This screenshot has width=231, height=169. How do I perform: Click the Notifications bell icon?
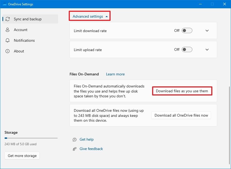[8, 40]
